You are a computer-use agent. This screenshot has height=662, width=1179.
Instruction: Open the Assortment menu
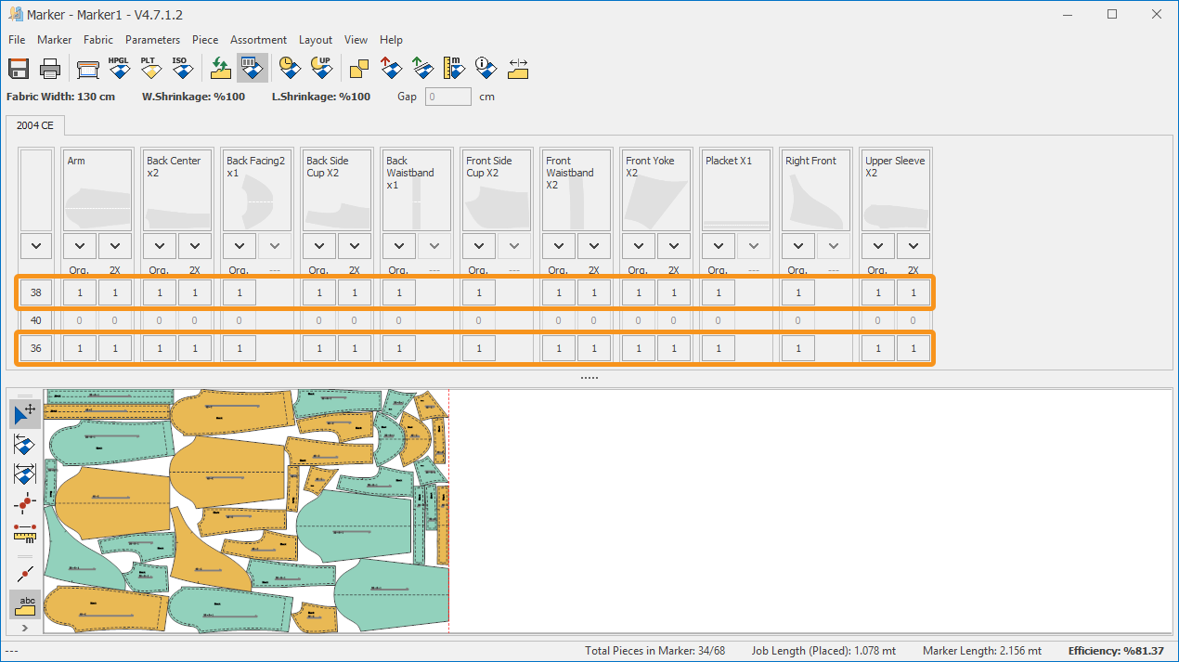click(258, 40)
